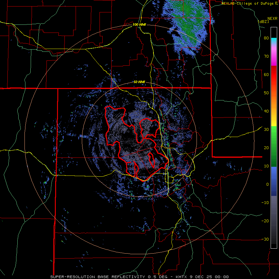
Task: Click the 50 NMI range ring label
Action: [139, 82]
